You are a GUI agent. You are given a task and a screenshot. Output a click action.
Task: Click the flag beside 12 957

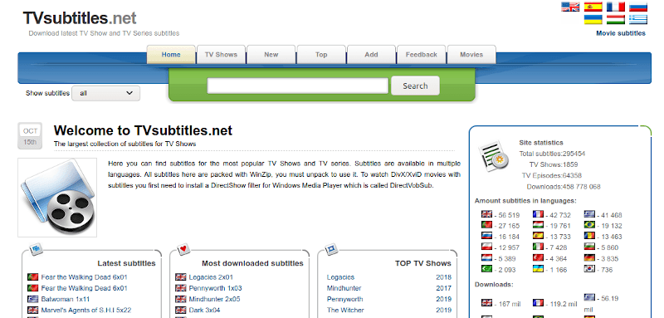coord(486,247)
